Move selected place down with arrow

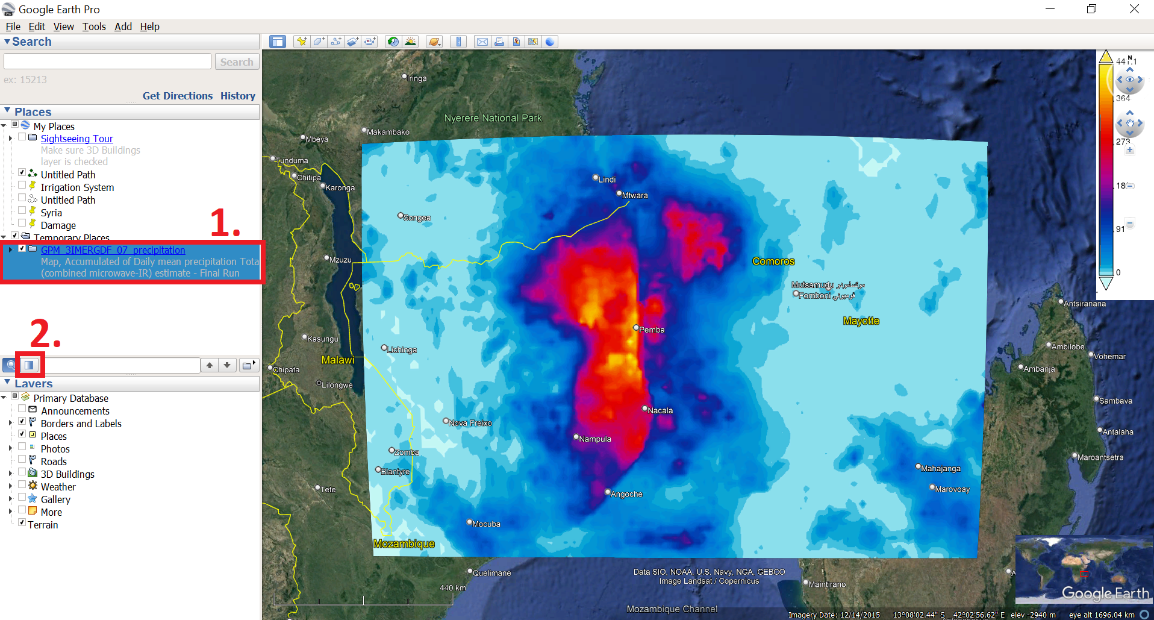[x=227, y=365]
